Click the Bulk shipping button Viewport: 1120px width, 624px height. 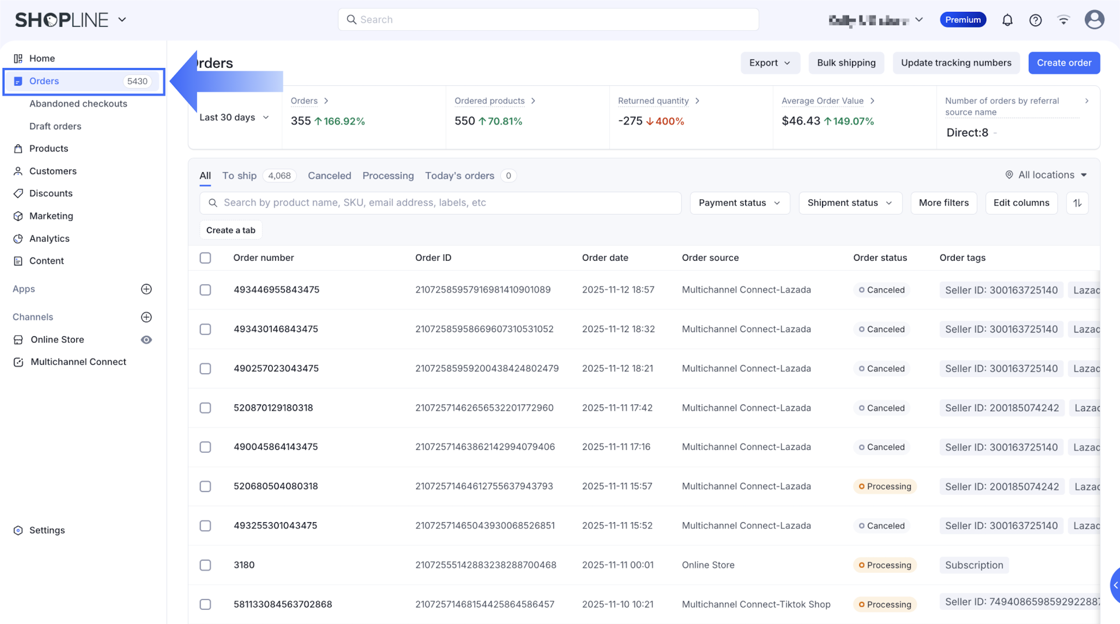pyautogui.click(x=845, y=63)
